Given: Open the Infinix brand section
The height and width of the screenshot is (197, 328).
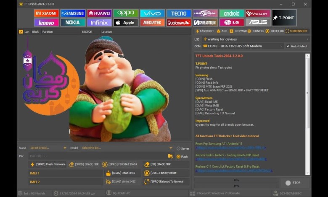Looking at the screenshot, I should pyautogui.click(x=99, y=23).
